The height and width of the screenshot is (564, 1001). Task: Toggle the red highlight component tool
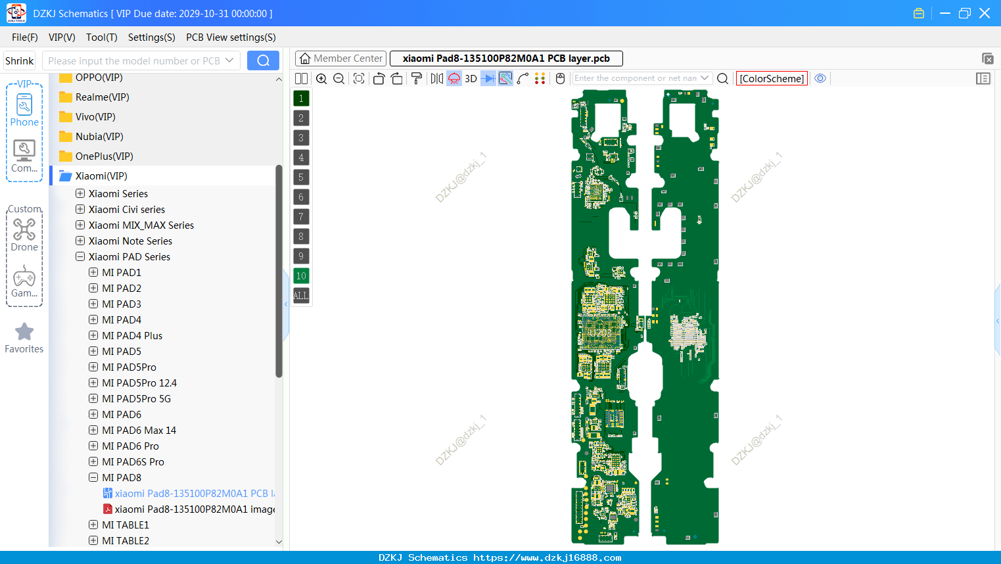tap(454, 78)
